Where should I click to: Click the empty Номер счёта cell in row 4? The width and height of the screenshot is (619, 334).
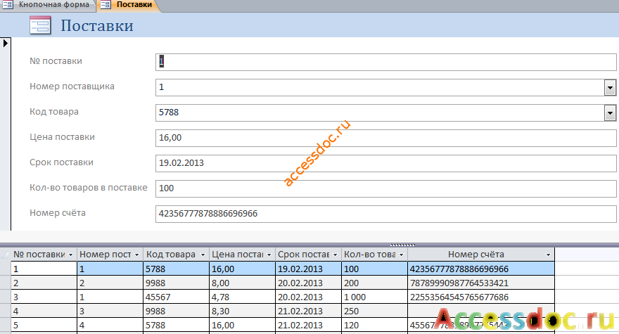tap(481, 311)
